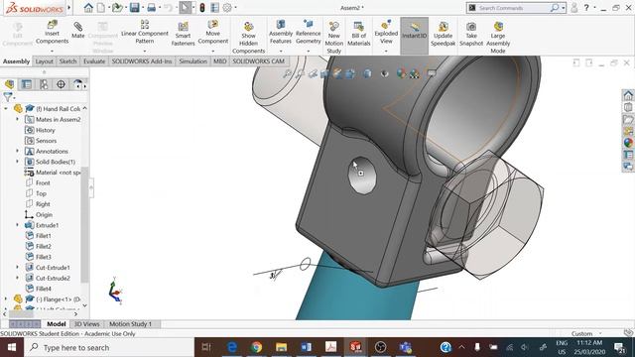The height and width of the screenshot is (357, 635).
Task: Expand Cut-Extrude1
Action: [17, 267]
